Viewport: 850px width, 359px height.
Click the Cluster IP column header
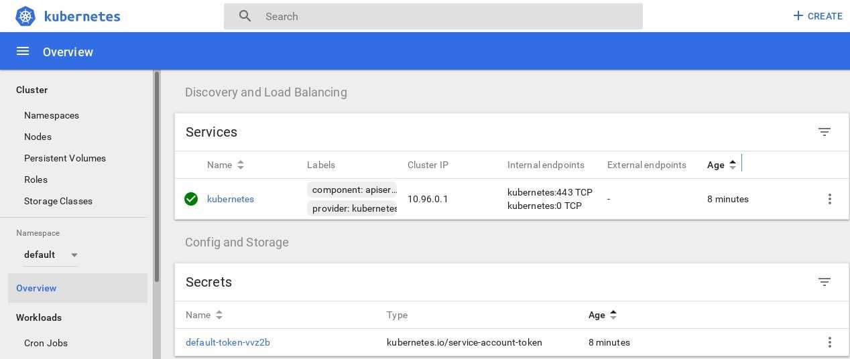428,165
